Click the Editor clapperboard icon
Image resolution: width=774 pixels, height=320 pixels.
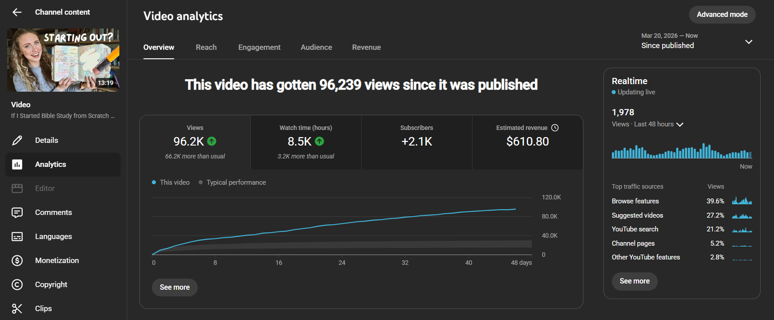tap(17, 189)
